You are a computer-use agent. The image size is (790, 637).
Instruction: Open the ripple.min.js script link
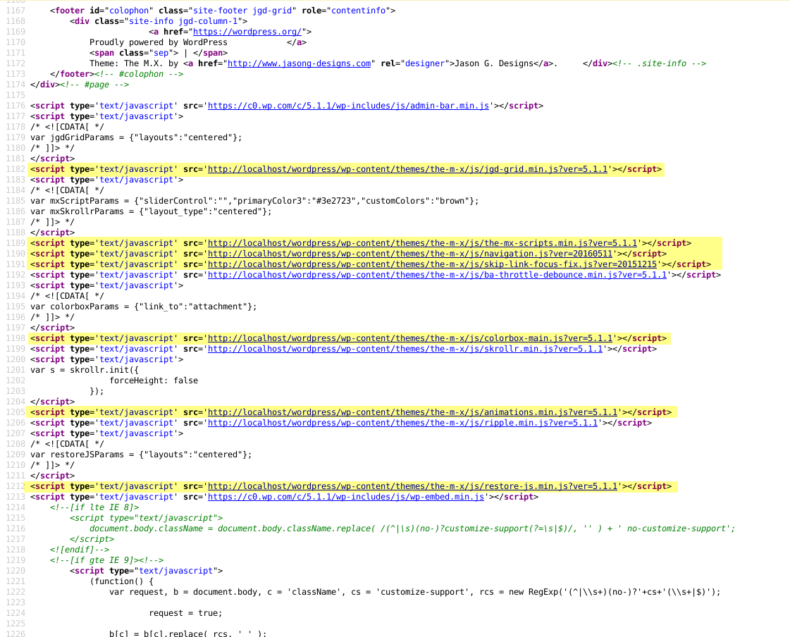coord(402,423)
